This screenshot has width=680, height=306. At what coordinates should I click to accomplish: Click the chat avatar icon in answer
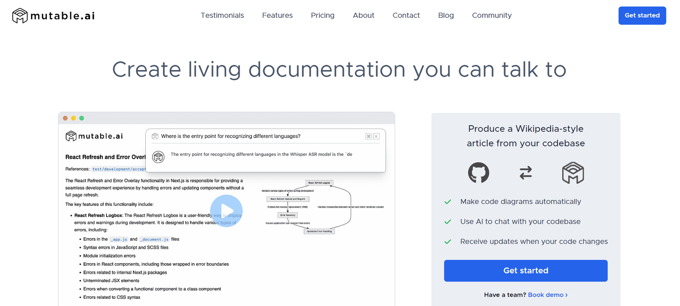(x=159, y=157)
